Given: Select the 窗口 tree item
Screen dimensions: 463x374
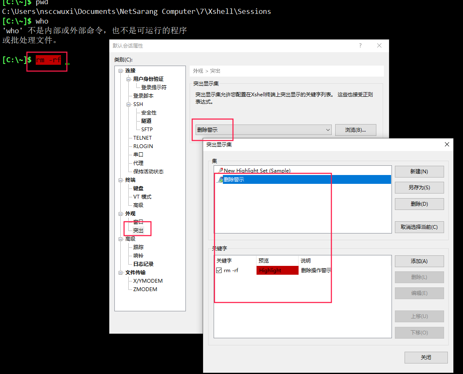Looking at the screenshot, I should point(138,222).
